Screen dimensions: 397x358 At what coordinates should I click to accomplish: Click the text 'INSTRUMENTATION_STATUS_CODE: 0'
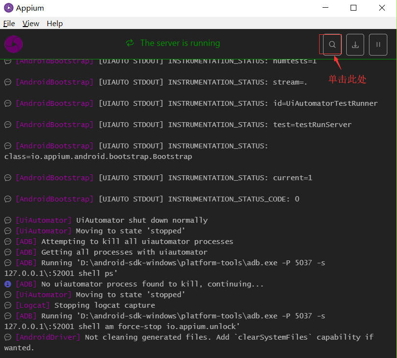[x=234, y=199]
